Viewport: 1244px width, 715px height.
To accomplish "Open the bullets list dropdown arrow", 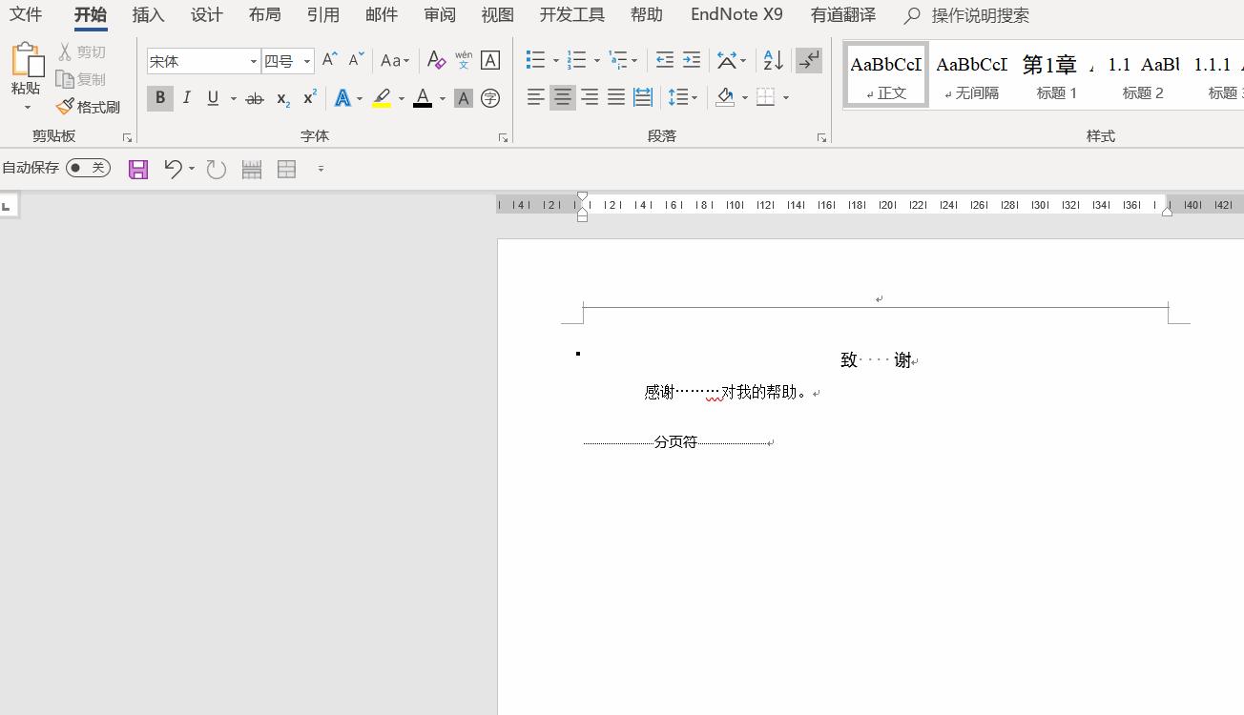I will click(x=555, y=59).
